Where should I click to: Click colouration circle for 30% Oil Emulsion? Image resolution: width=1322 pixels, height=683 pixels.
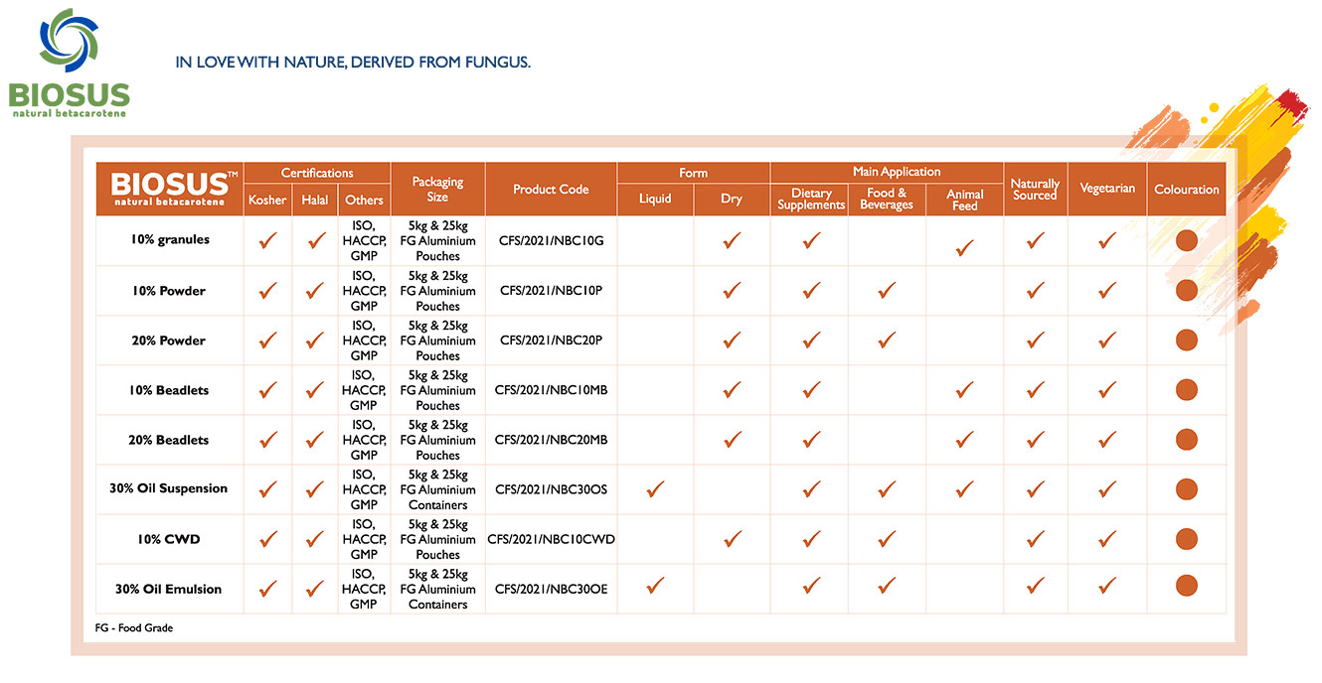coord(1186,587)
